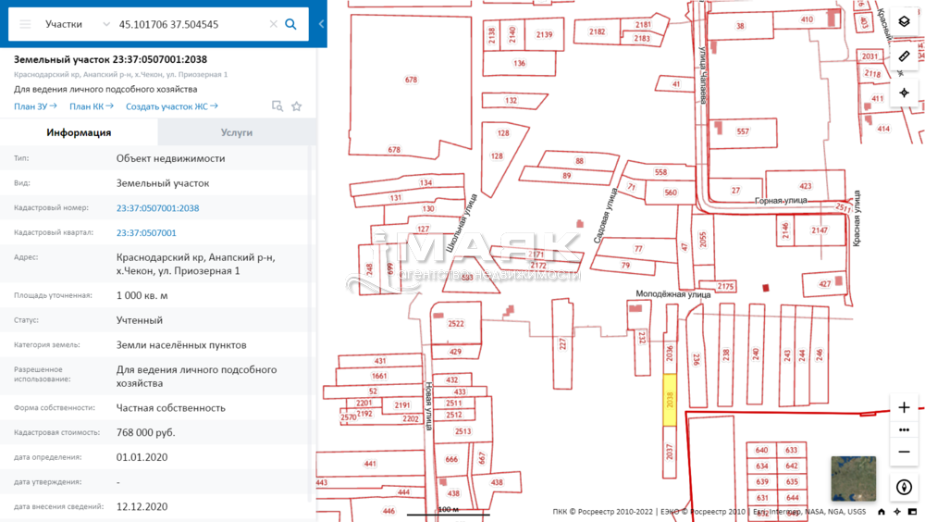Click the find-on-map icon beside star

pyautogui.click(x=277, y=106)
